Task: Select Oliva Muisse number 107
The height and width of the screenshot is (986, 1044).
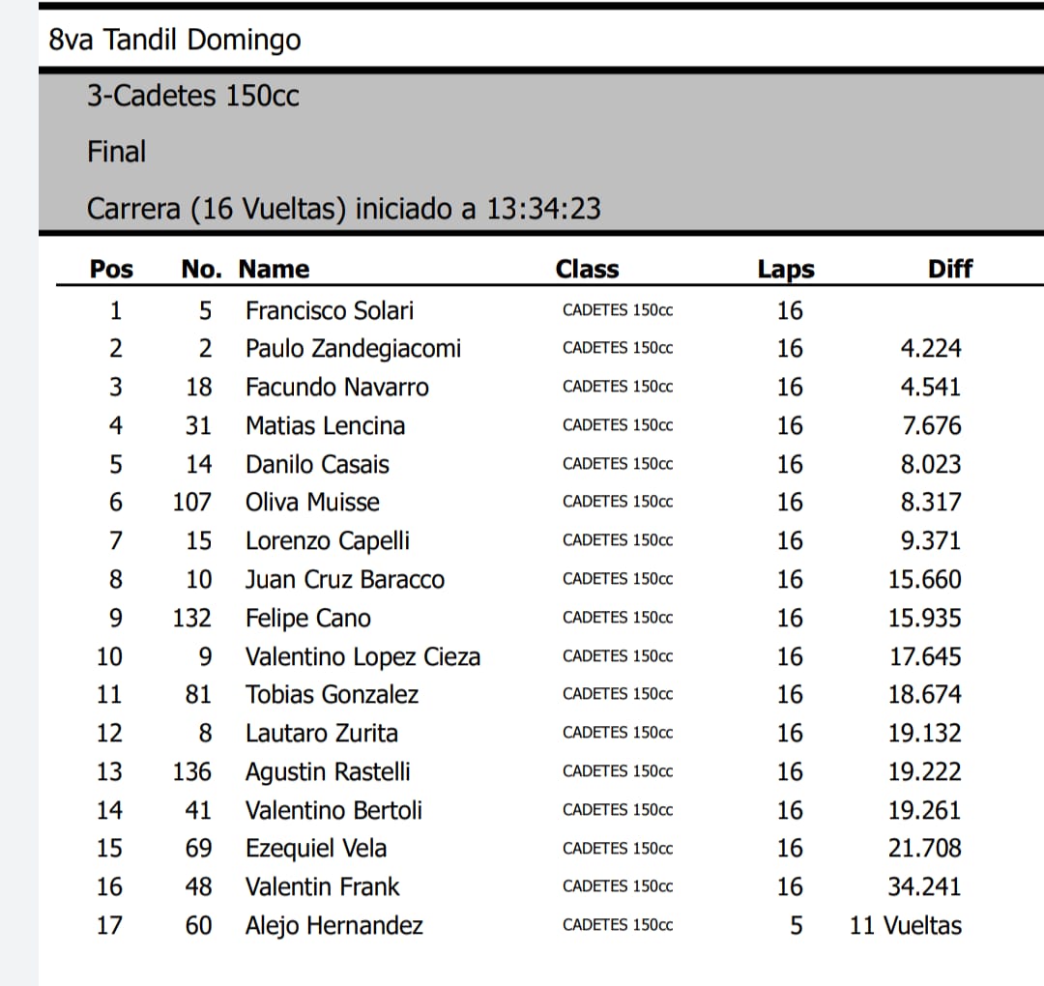Action: (191, 503)
